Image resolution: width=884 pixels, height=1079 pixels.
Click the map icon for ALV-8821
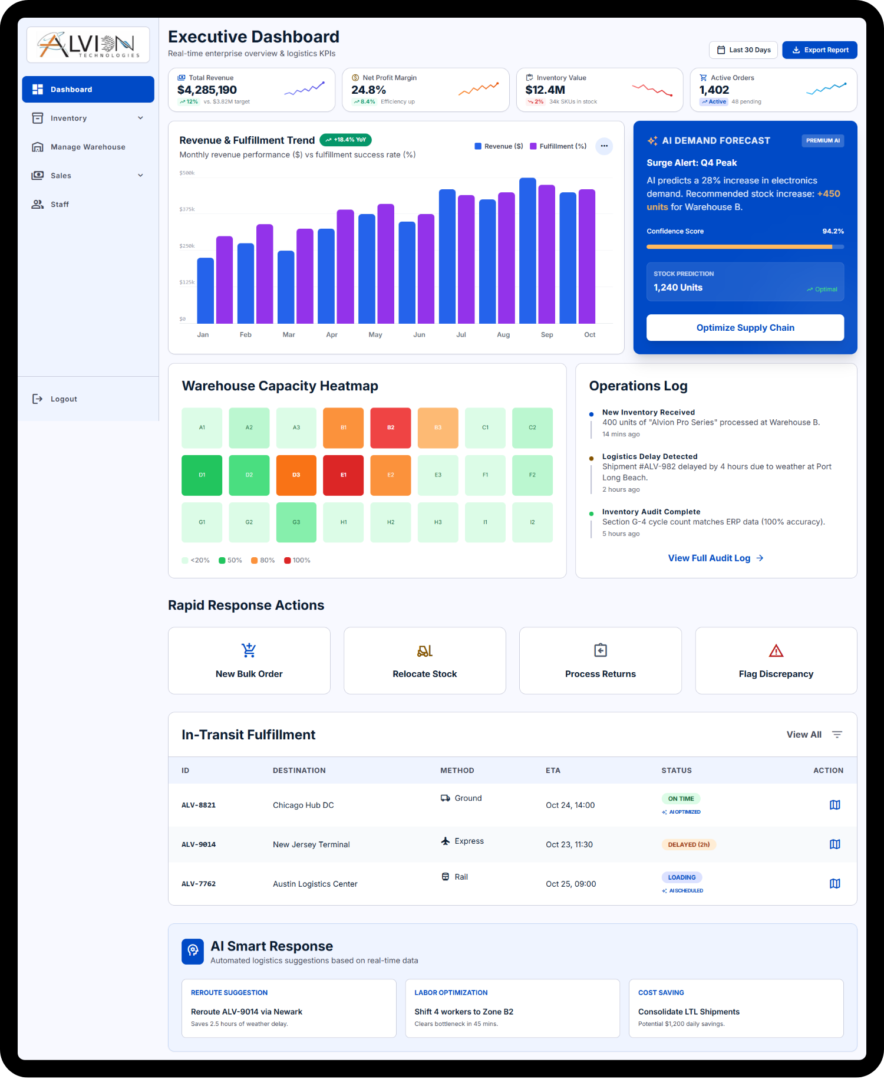(834, 805)
